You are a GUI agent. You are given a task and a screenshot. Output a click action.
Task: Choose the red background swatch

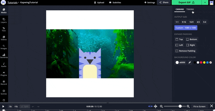coord(201,62)
